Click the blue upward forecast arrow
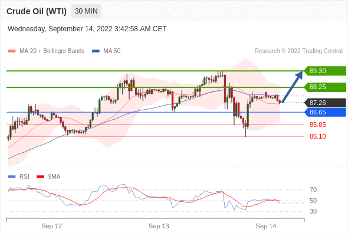This screenshot has height=236, width=348. (x=293, y=87)
